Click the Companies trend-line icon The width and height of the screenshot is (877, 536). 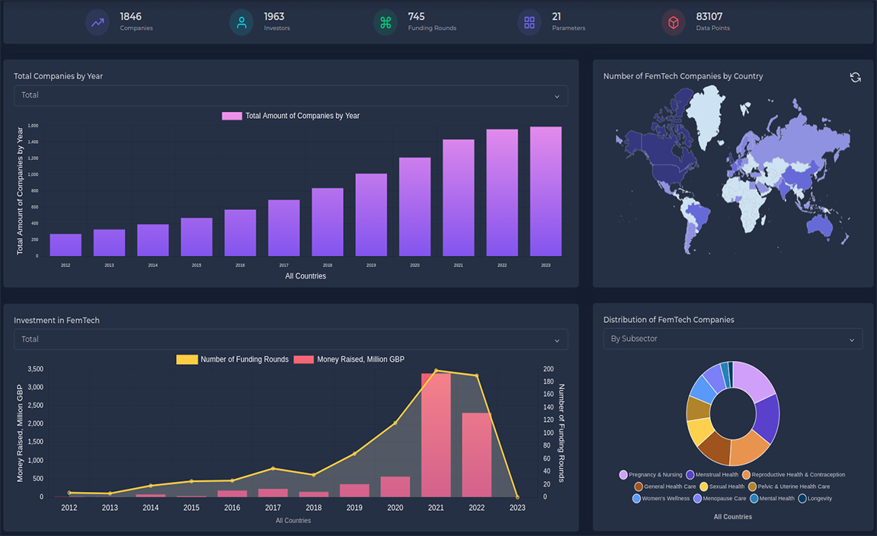pyautogui.click(x=98, y=22)
